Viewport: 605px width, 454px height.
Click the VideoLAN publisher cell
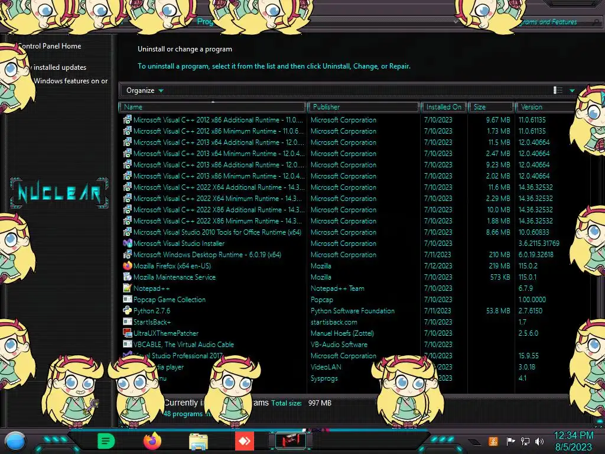[x=326, y=367]
